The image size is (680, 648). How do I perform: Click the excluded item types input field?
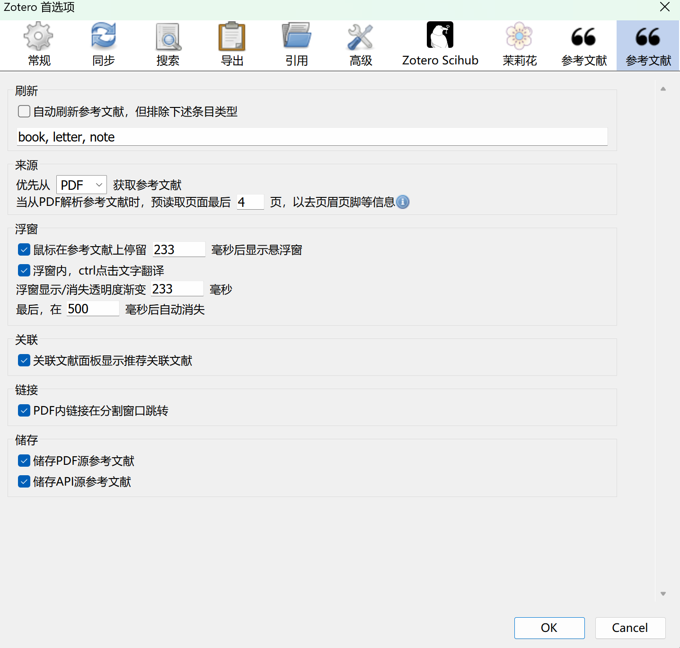(x=312, y=136)
